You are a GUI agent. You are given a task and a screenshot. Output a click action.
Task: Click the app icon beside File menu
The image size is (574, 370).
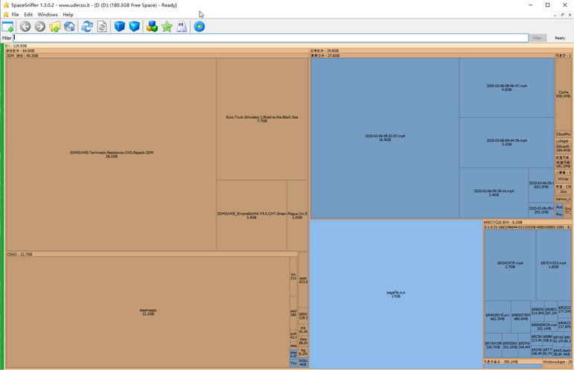(x=6, y=15)
